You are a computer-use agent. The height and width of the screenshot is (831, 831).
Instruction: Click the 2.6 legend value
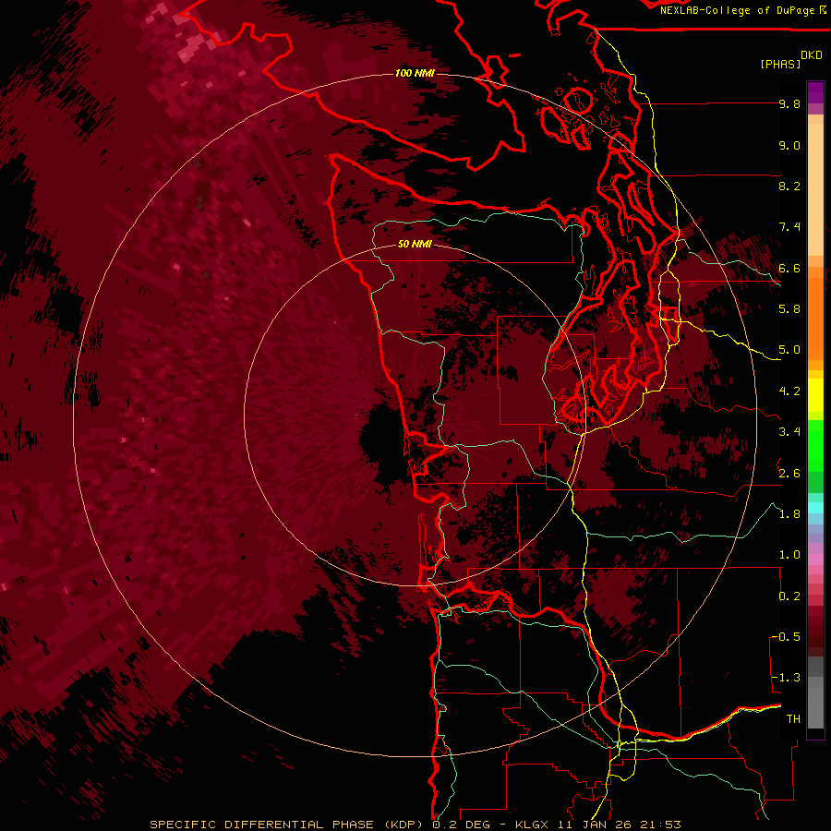[x=789, y=473]
